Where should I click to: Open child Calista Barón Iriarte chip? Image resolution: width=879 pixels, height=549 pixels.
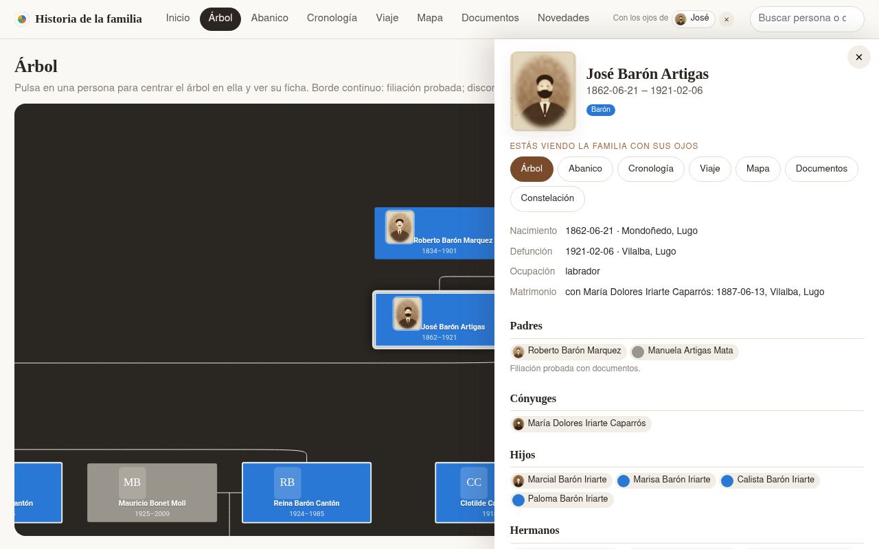(769, 480)
